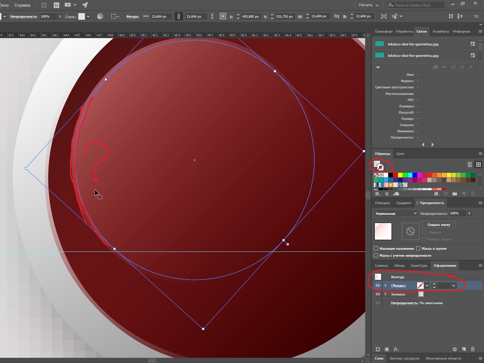Open Transparency opacity slider arrow
Image resolution: width=484 pixels, height=363 pixels.
click(469, 213)
